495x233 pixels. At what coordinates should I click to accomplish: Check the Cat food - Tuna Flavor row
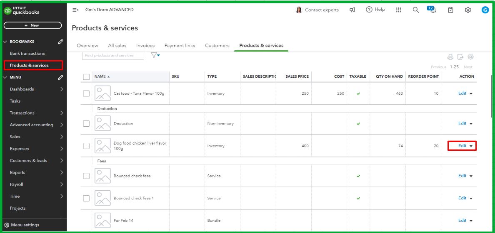pos(86,93)
